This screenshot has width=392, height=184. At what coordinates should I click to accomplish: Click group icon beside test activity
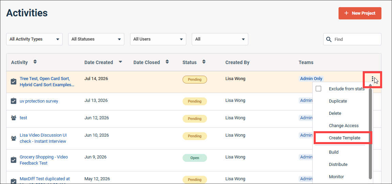pos(14,118)
